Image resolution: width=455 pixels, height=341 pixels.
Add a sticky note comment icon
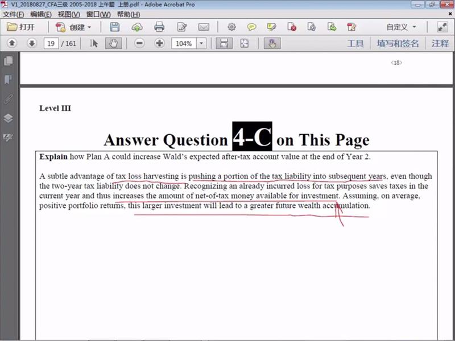pos(251,27)
